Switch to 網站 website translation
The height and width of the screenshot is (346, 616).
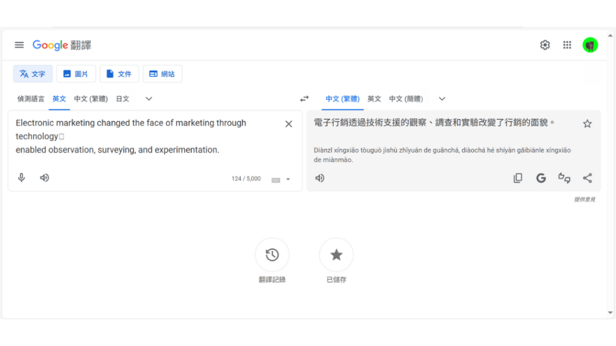tap(162, 74)
